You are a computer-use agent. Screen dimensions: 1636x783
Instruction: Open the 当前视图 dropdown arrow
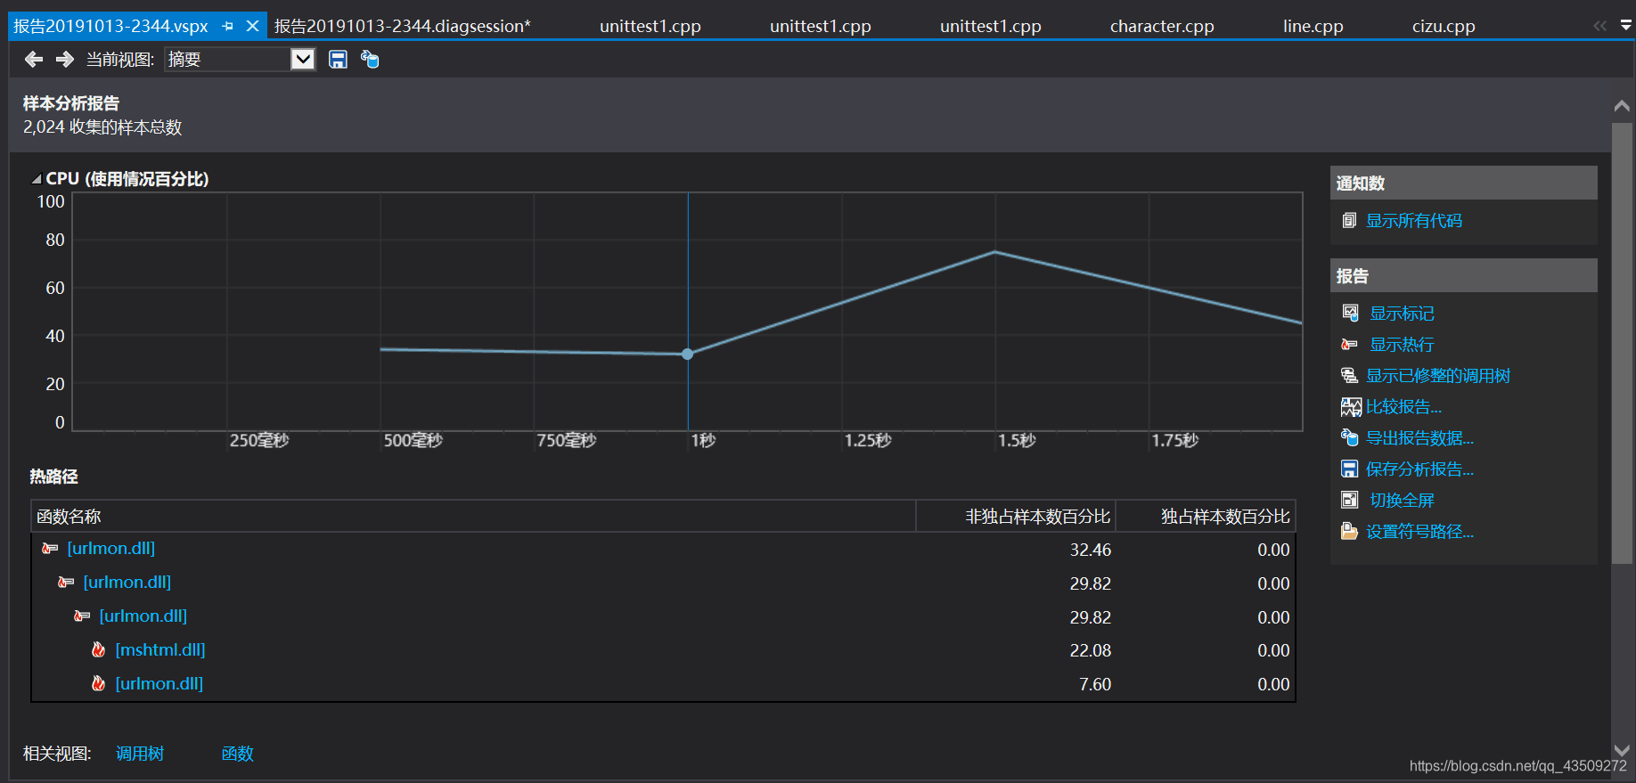point(303,60)
